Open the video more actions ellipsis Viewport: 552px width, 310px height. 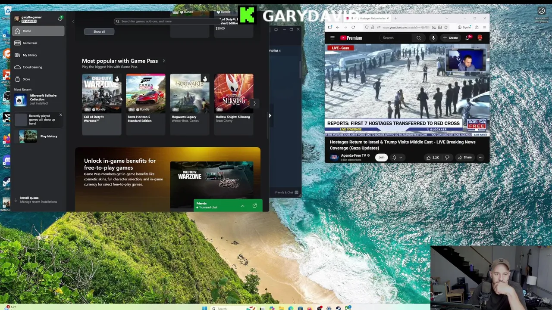(x=480, y=158)
